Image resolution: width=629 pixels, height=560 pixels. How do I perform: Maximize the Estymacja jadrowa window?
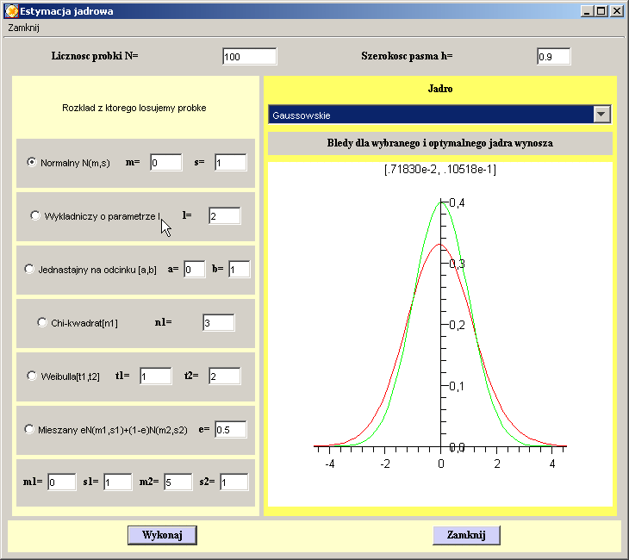point(601,11)
